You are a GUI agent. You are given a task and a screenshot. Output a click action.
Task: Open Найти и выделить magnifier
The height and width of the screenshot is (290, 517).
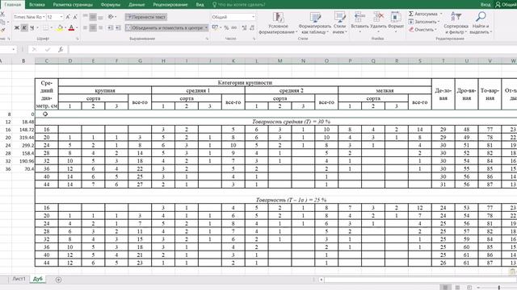tap(481, 23)
